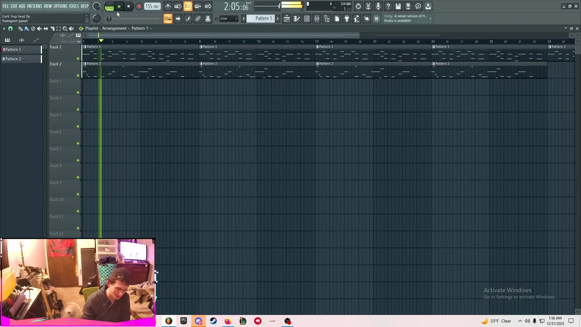Click the chat bubble icon

tap(418, 6)
